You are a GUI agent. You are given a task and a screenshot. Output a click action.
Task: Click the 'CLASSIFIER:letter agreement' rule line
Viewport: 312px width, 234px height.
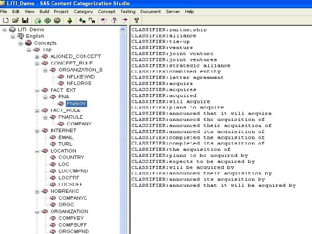click(177, 78)
